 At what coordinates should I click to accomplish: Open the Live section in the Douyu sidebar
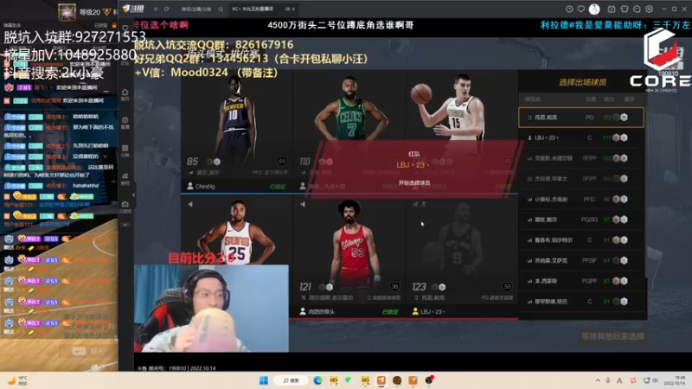click(125, 123)
